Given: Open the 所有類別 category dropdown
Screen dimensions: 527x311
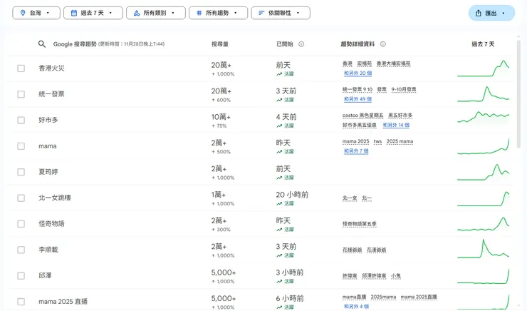Looking at the screenshot, I should tap(156, 13).
